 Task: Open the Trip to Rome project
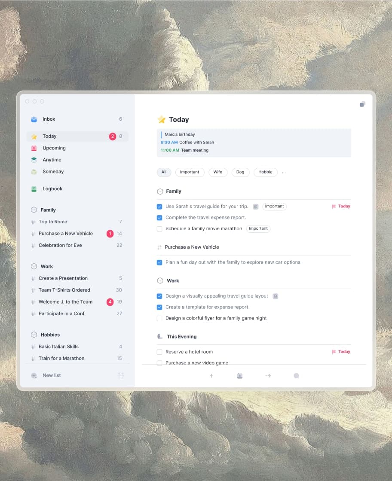(x=77, y=222)
